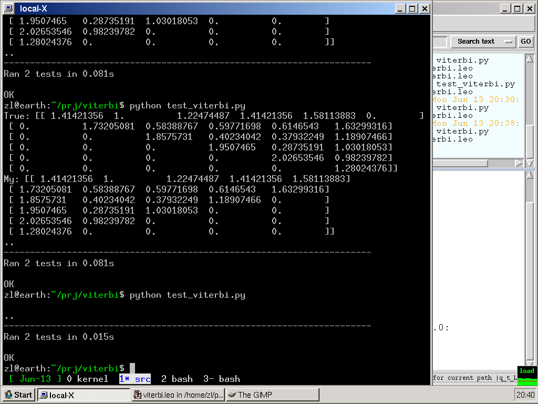Click the green load indicator
The height and width of the screenshot is (404, 538).
(x=527, y=376)
